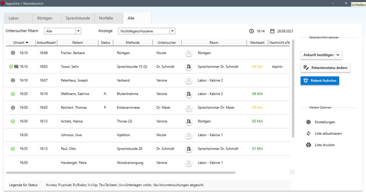This screenshot has width=366, height=194.
Task: Click the status icon for Reichert, Thomas
Action: click(x=13, y=108)
